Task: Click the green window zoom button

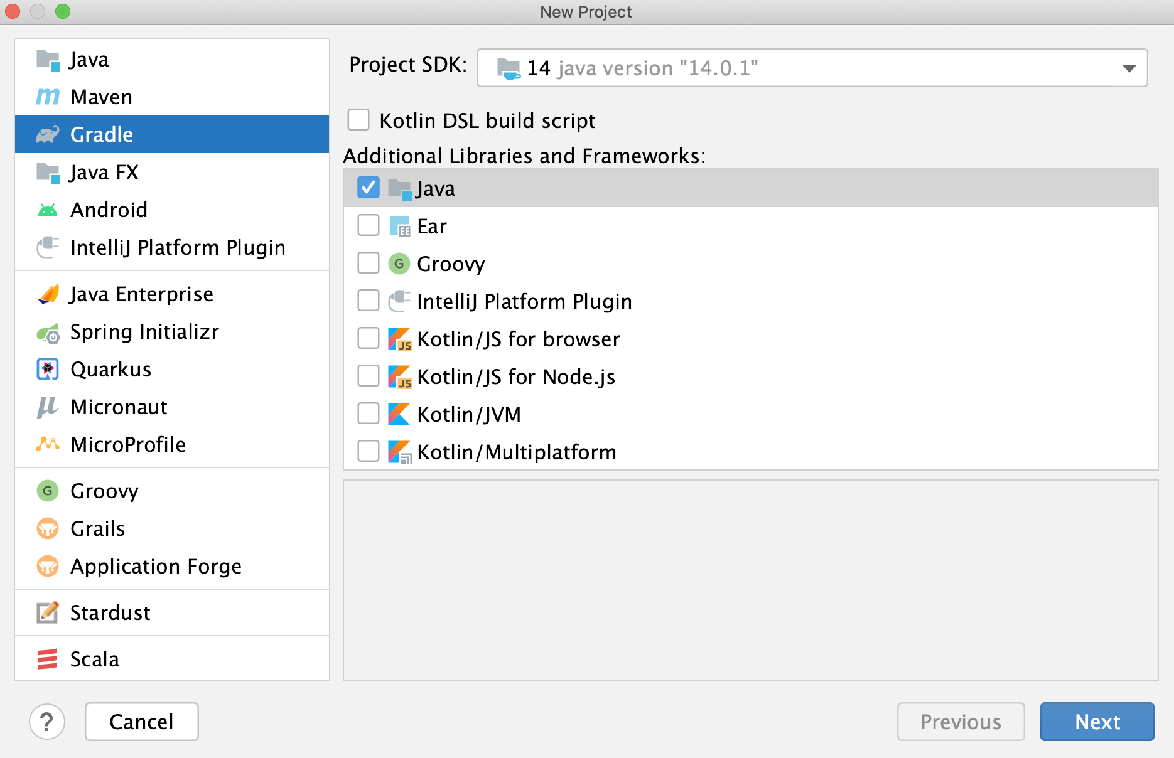Action: (63, 11)
